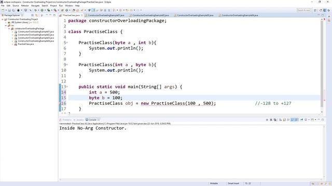Click the Save All toolbar icon
The height and width of the screenshot is (186, 332).
(x=13, y=10)
